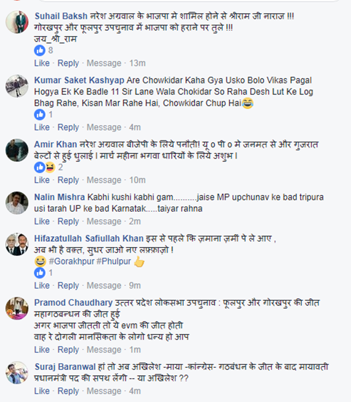Click the like reaction icon under Kumar Saket Kashyap's comment
351x402 pixels.
point(40,115)
